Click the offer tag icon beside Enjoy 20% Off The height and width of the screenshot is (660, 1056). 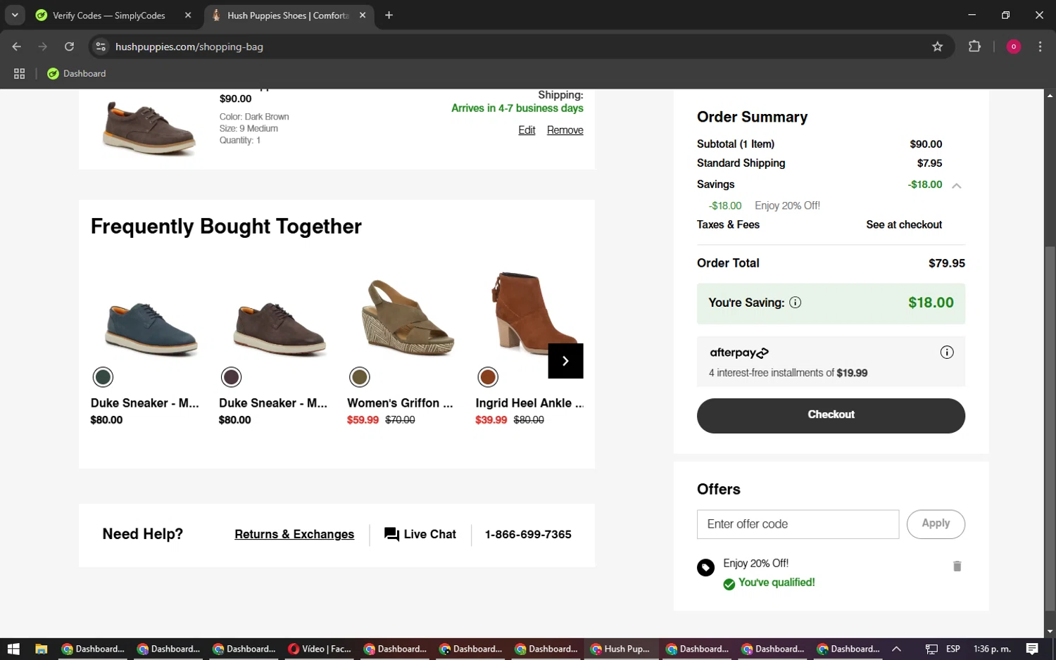click(705, 567)
